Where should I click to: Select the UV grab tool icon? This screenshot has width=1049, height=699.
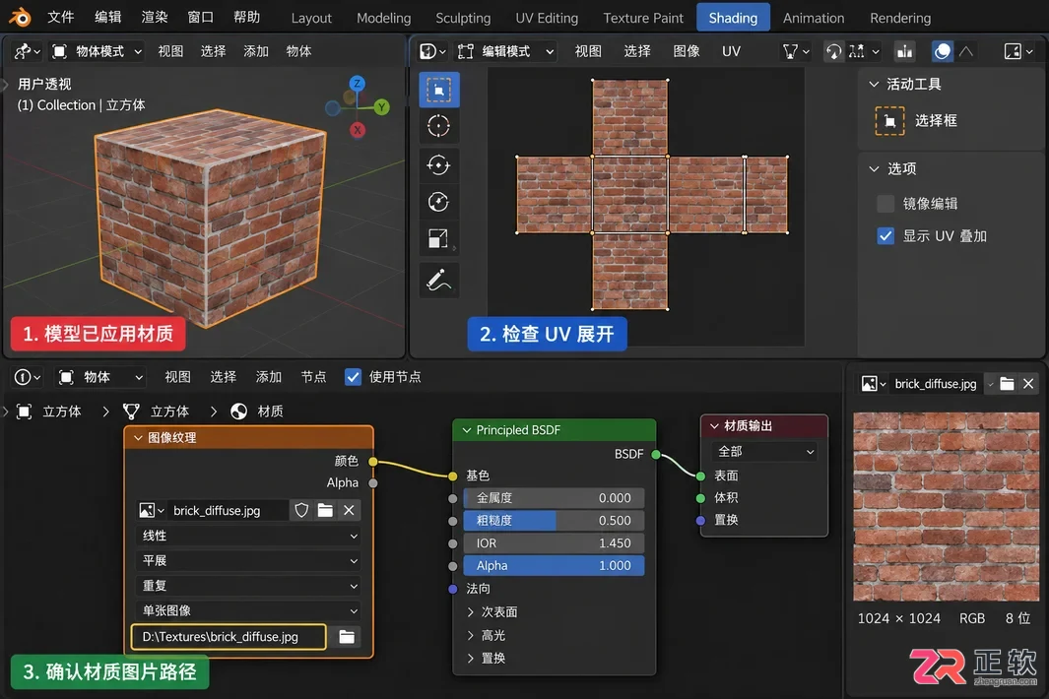tap(439, 164)
